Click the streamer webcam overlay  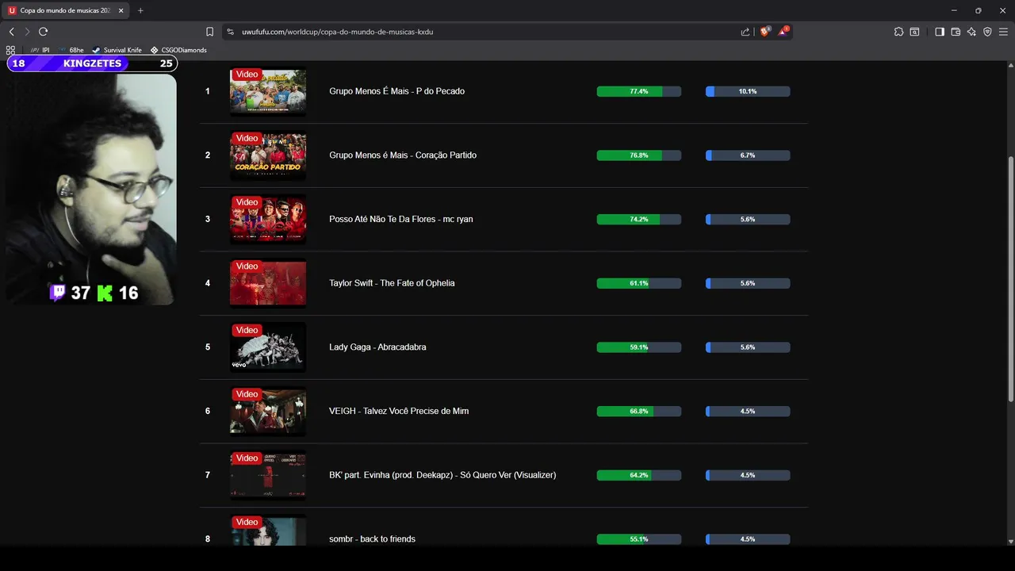[x=91, y=189]
